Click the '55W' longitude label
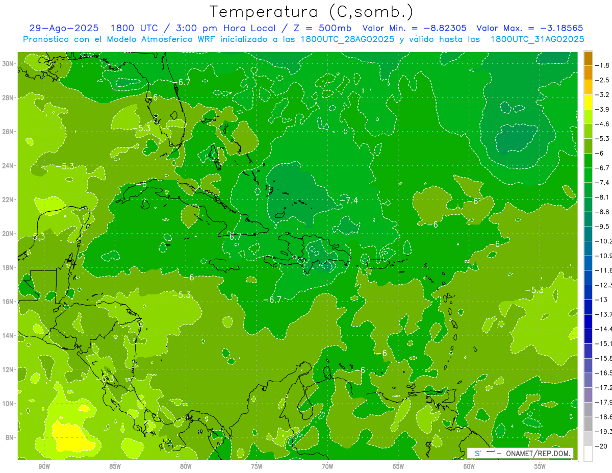The height and width of the screenshot is (473, 612). tap(540, 466)
